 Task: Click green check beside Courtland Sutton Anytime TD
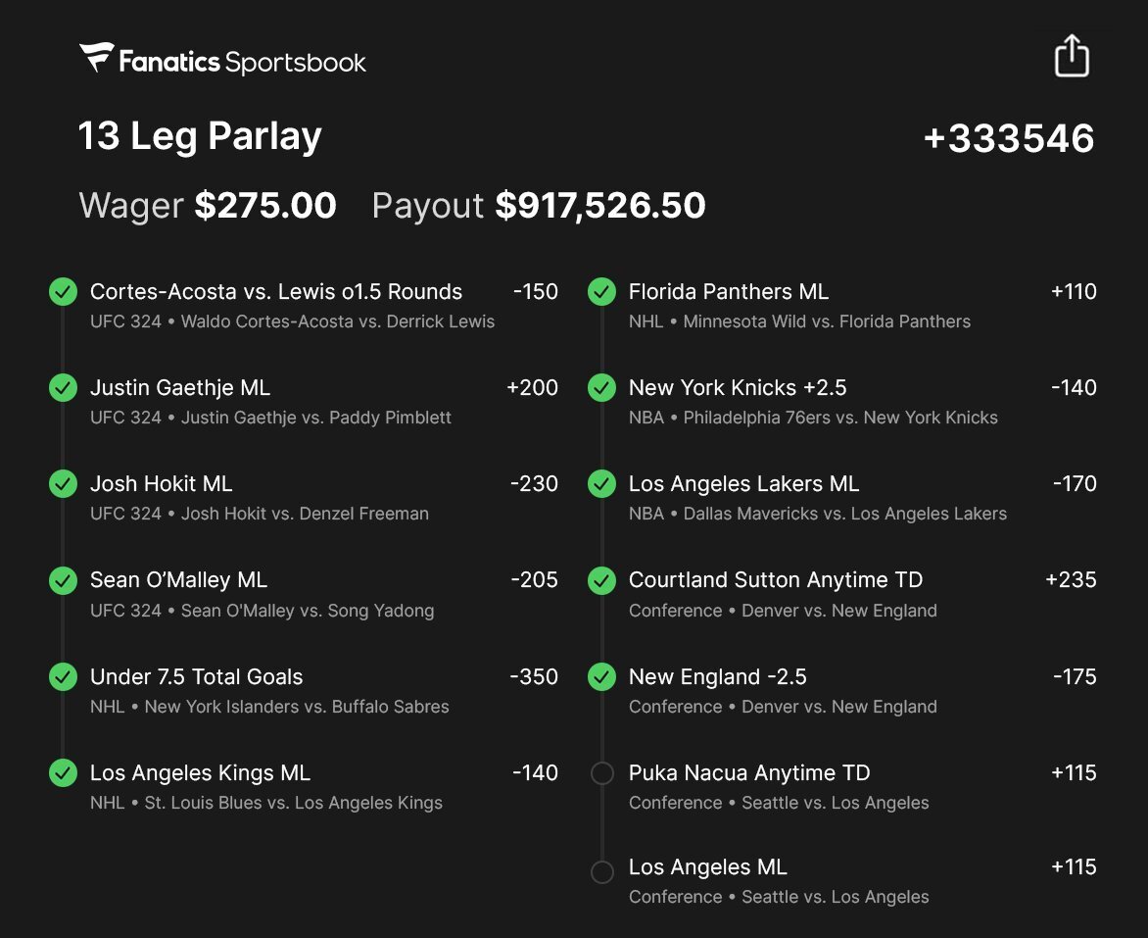(601, 580)
